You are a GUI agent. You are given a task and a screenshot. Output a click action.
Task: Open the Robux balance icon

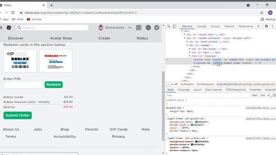[148, 28]
